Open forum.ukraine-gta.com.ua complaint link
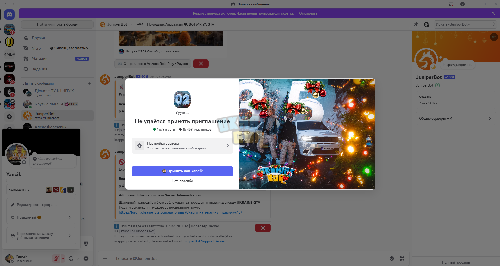This screenshot has height=266, width=500. [x=180, y=212]
